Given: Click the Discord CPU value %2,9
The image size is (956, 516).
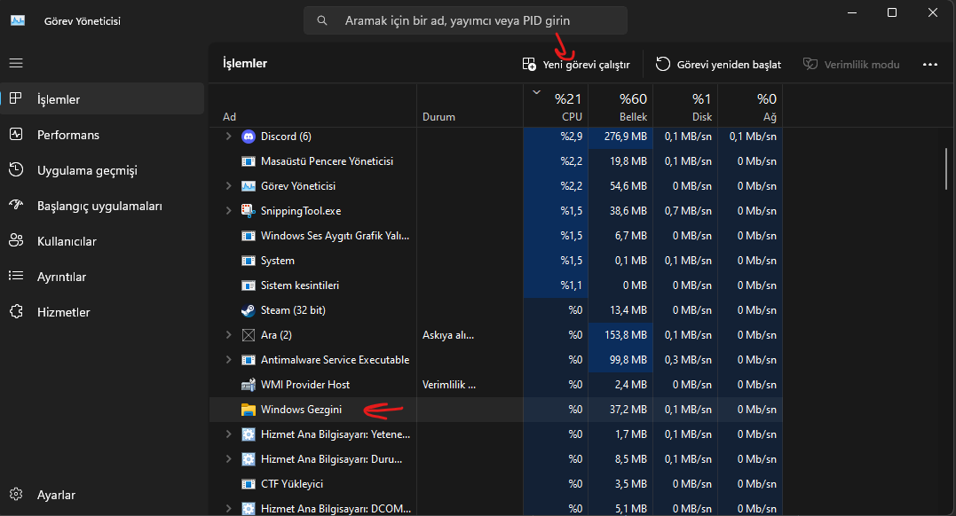Looking at the screenshot, I should (572, 137).
